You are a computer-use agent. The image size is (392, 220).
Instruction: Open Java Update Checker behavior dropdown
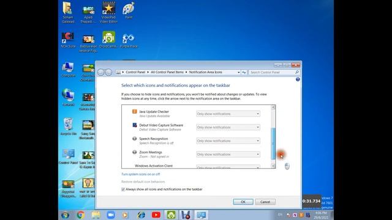pyautogui.click(x=228, y=114)
